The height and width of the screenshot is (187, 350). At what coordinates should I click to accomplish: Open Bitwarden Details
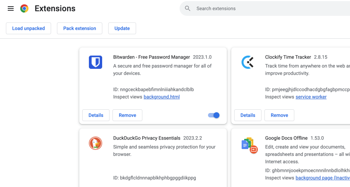click(96, 115)
